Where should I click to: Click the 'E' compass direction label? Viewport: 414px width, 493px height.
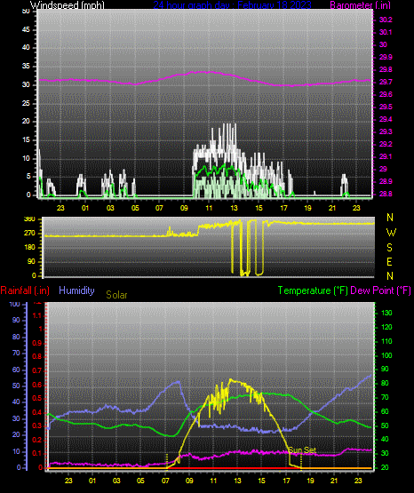389,261
